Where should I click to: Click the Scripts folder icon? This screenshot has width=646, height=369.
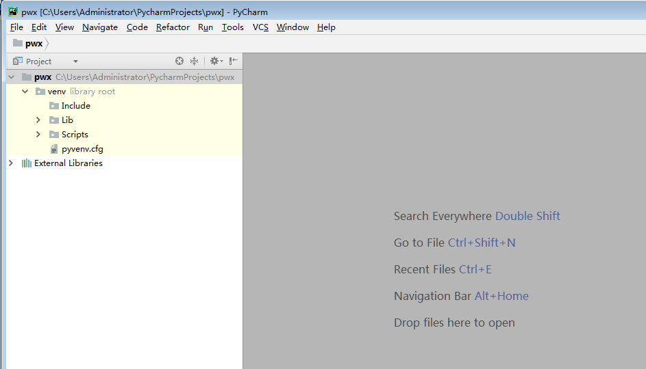[x=54, y=135]
